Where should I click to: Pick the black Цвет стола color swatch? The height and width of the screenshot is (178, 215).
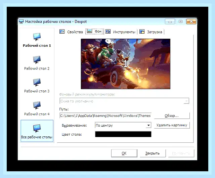pyautogui.click(x=123, y=134)
